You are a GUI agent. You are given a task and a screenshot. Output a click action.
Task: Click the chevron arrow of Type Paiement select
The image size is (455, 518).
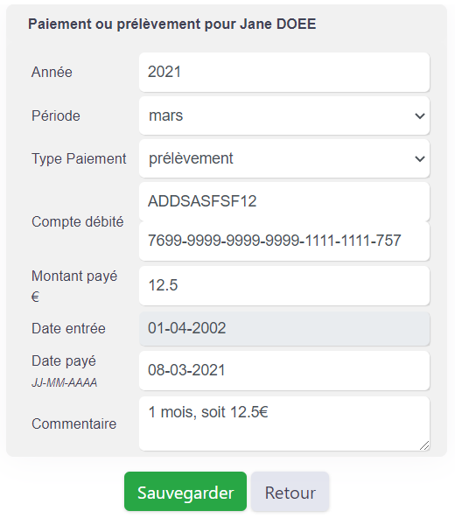click(420, 159)
